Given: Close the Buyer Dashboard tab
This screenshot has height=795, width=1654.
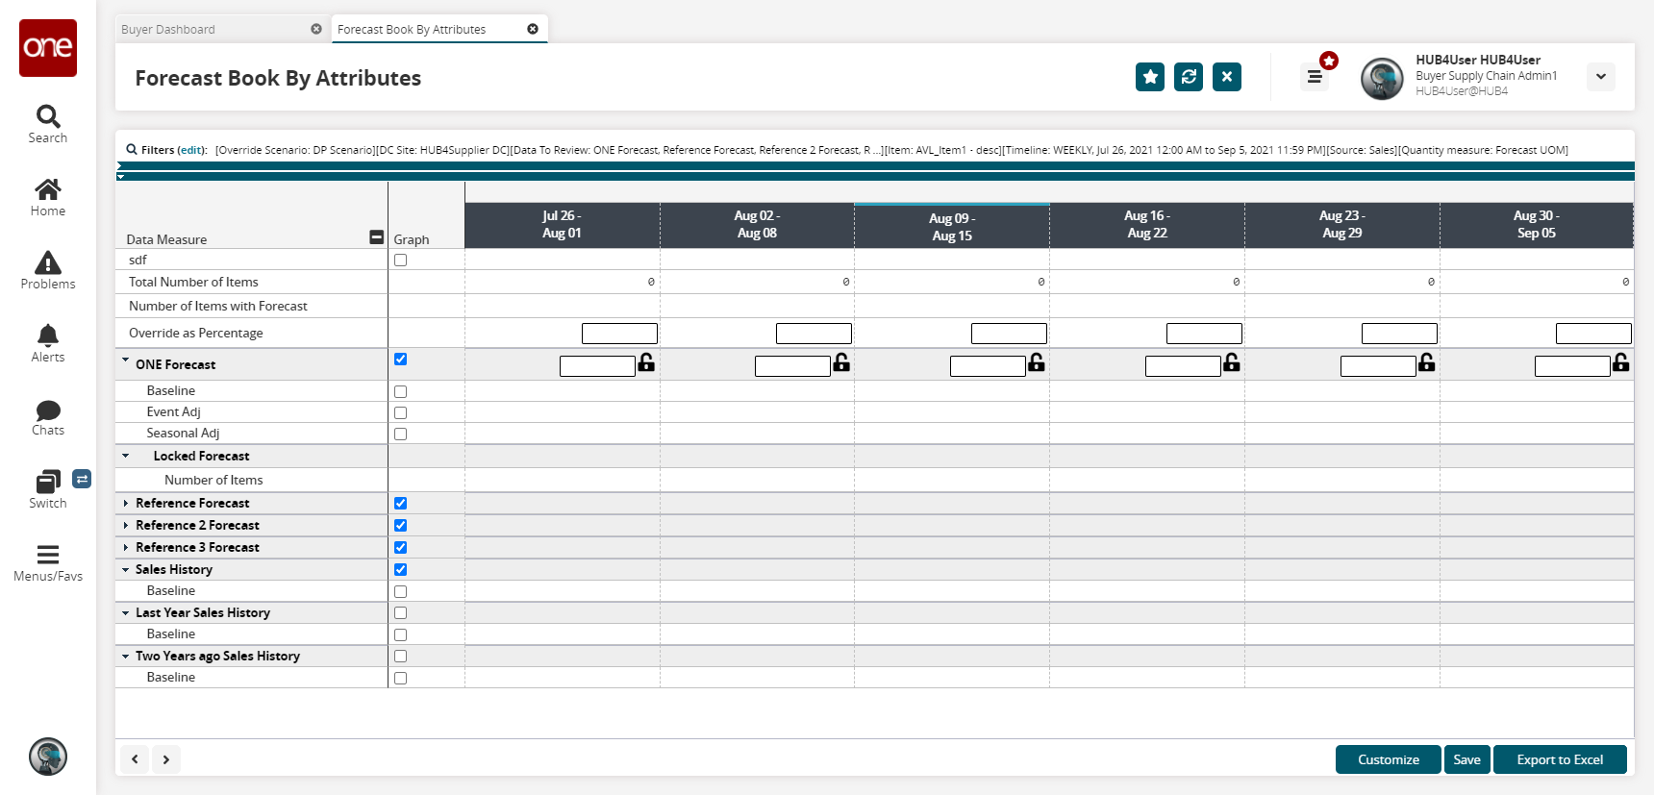Looking at the screenshot, I should click(x=316, y=29).
